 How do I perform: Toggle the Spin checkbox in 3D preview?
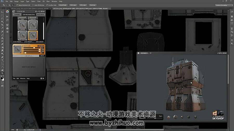point(158,116)
